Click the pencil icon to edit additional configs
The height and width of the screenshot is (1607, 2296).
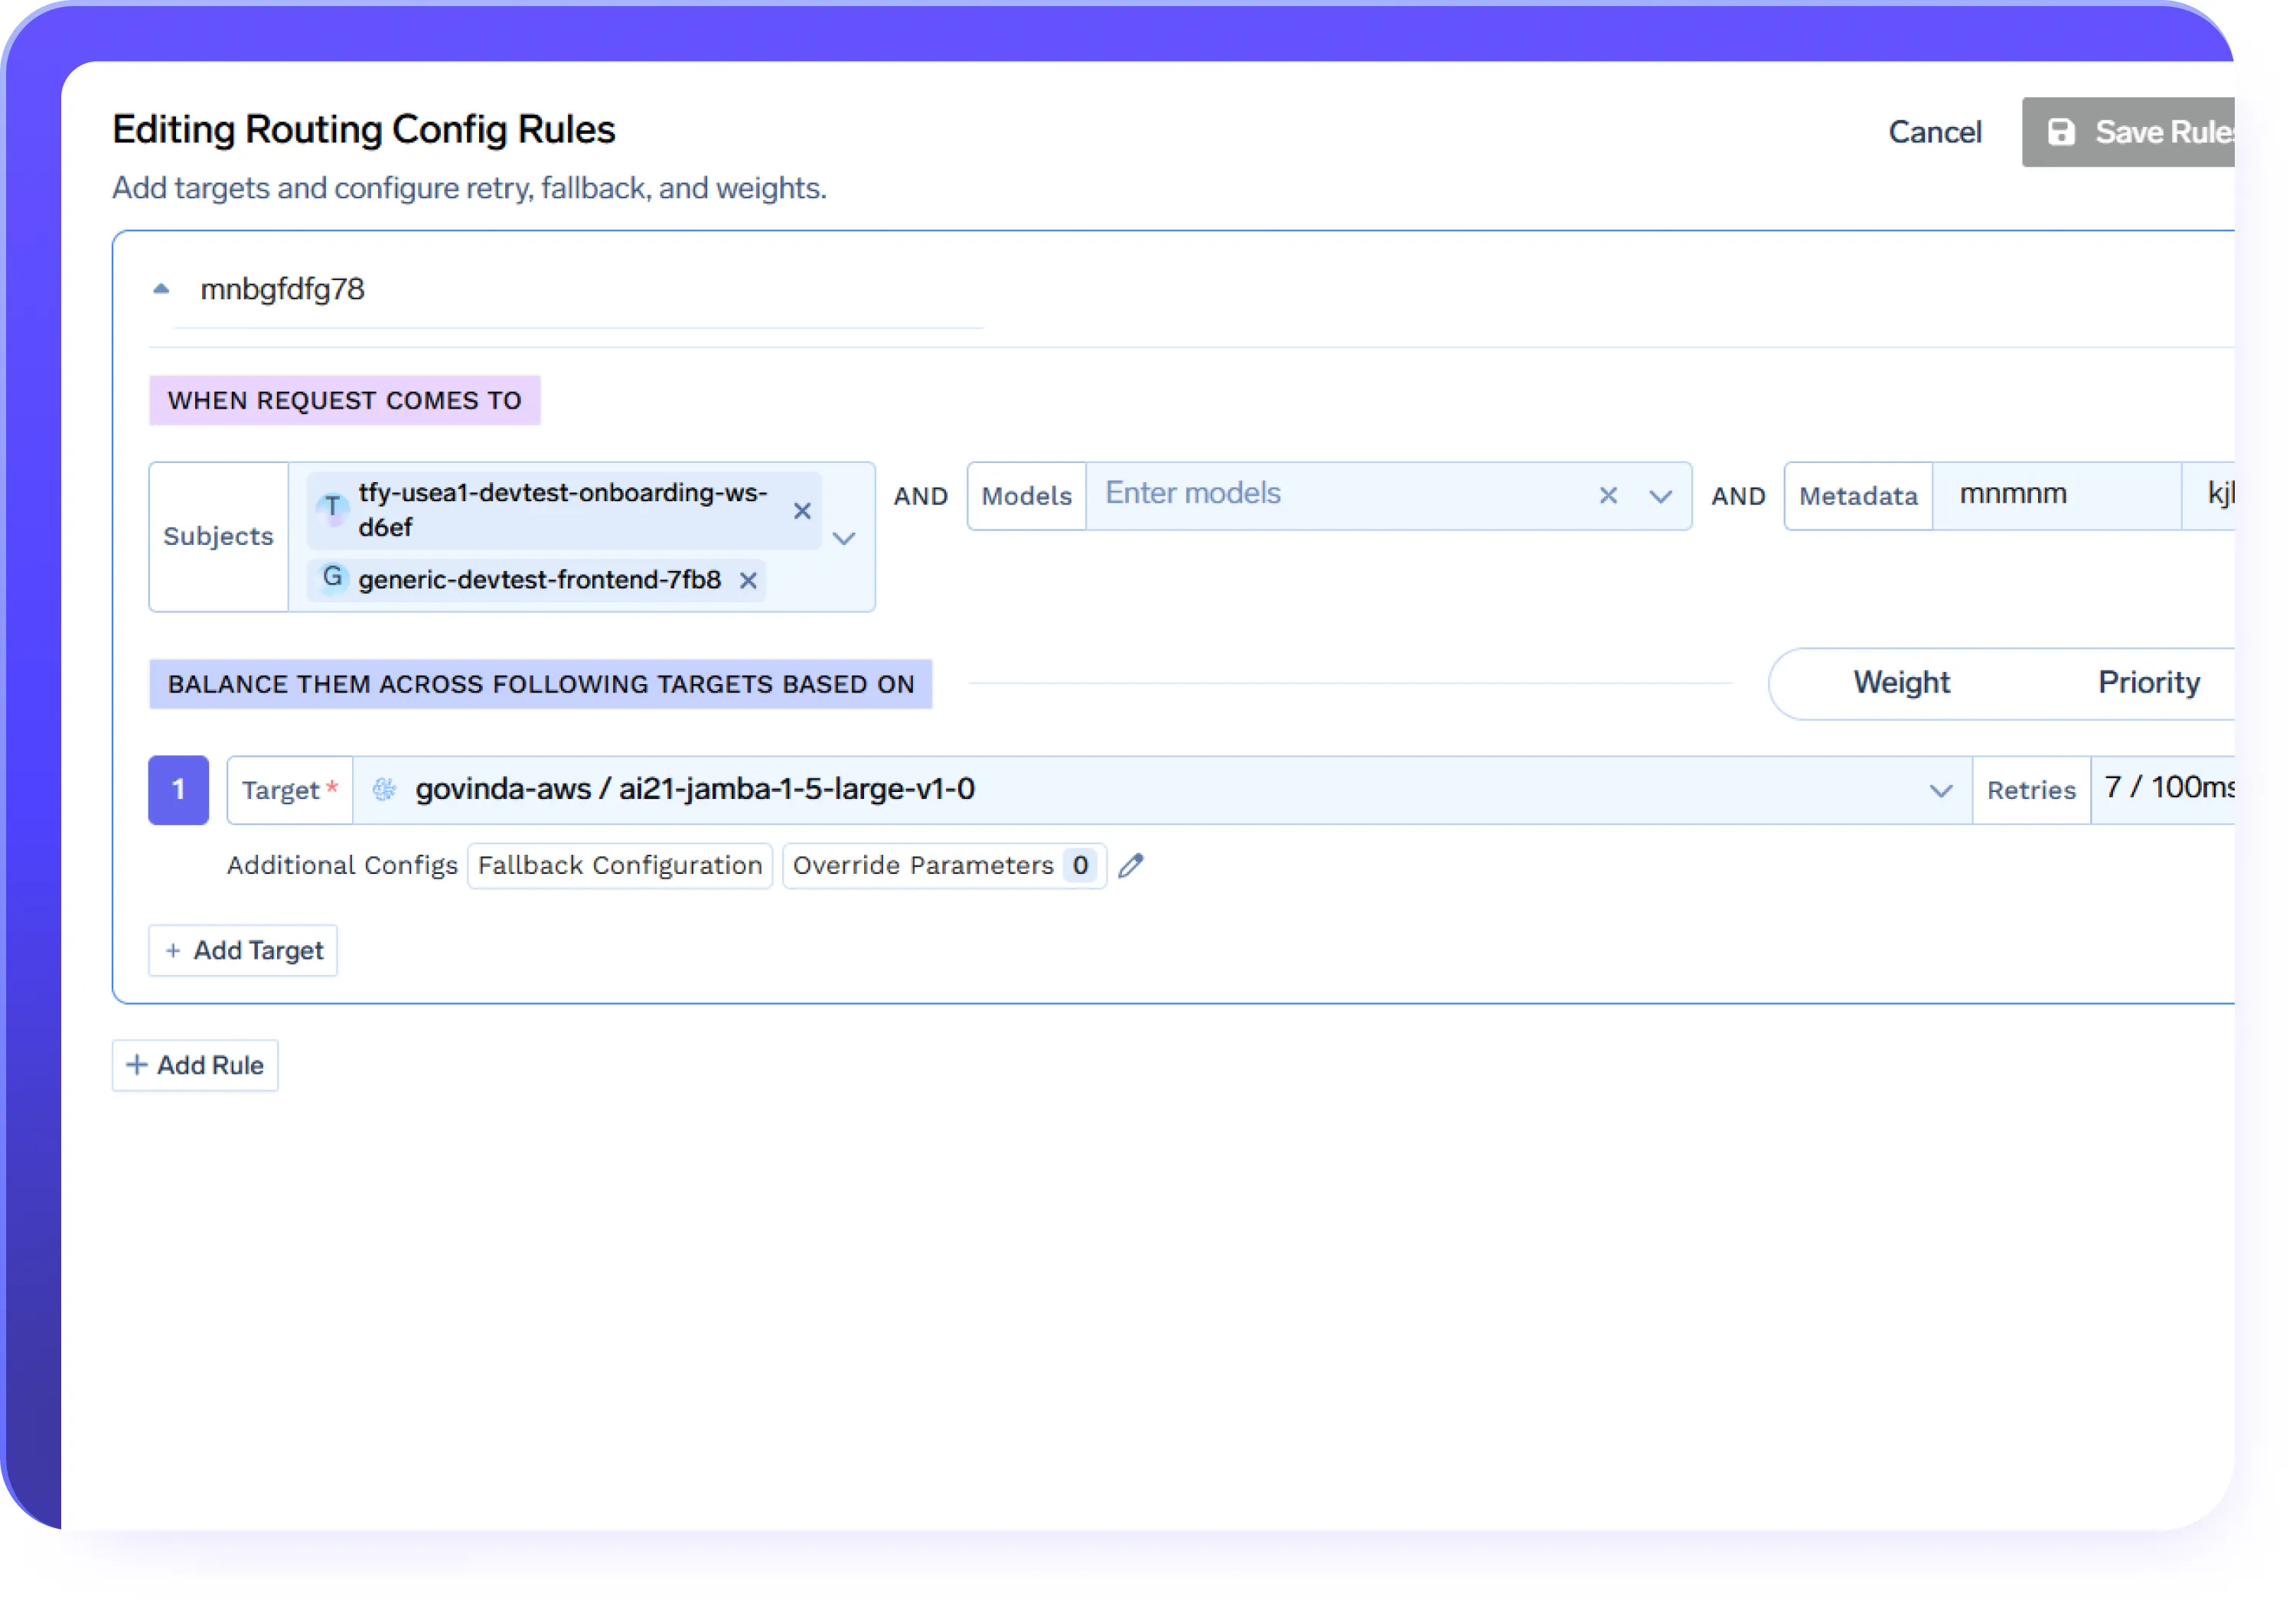pyautogui.click(x=1131, y=865)
